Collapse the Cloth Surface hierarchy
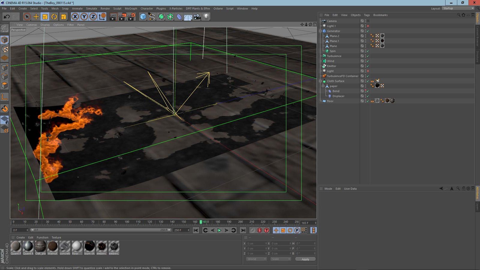 320,81
